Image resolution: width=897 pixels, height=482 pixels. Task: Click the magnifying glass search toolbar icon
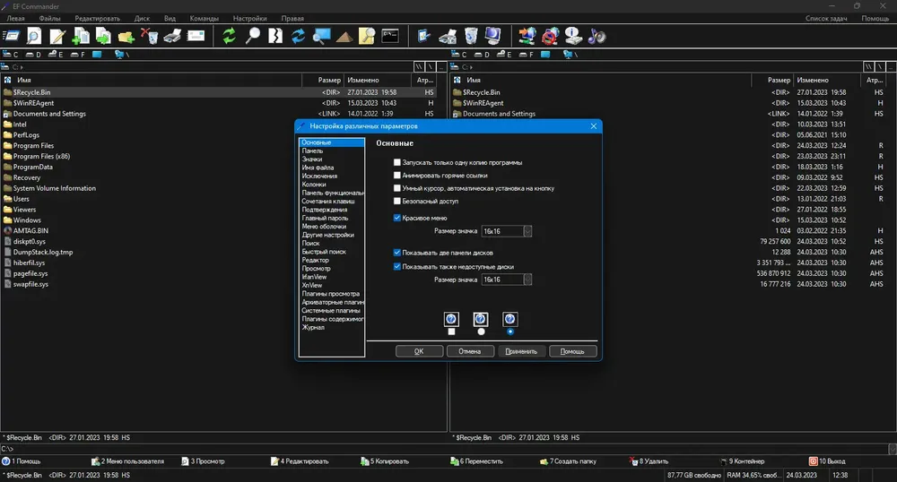[252, 36]
